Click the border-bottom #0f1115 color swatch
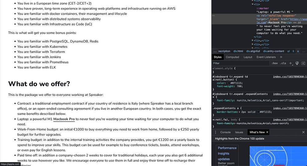The width and height of the screenshot is (307, 166). click(x=258, y=112)
